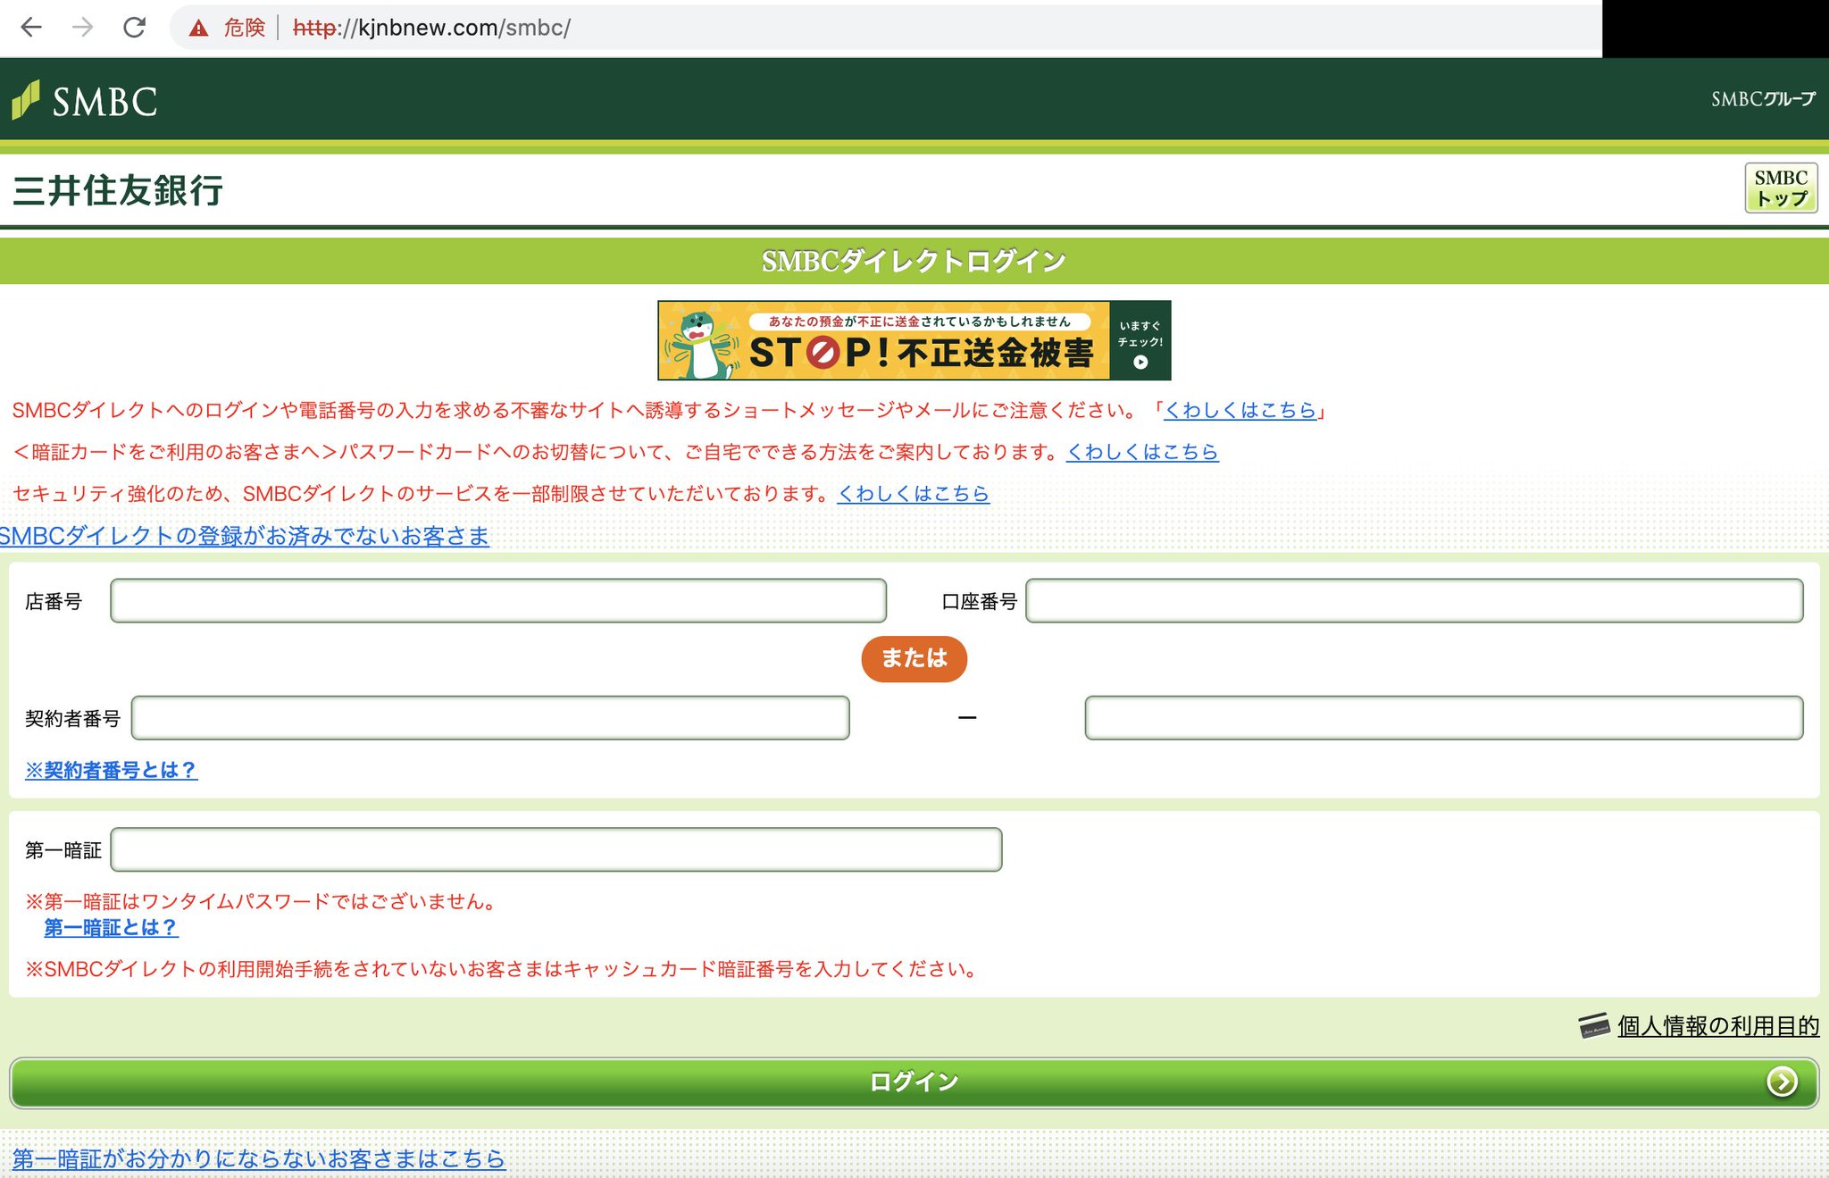Image resolution: width=1829 pixels, height=1178 pixels.
Task: Focus the second 契約者番号 field after dash
Action: click(1443, 718)
